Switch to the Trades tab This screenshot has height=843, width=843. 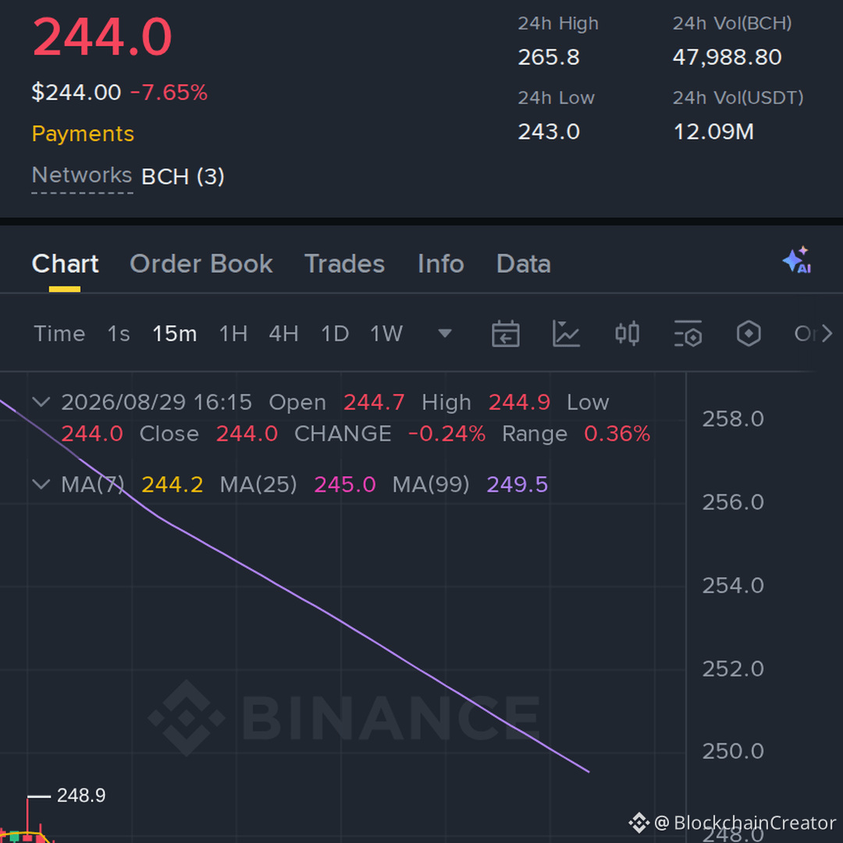pyautogui.click(x=345, y=264)
